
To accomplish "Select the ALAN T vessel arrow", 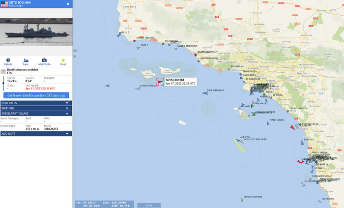I will 139,48.
